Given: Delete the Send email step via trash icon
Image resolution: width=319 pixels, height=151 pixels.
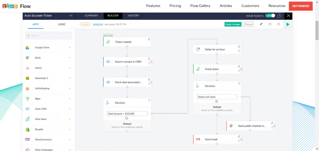Looking at the screenshot, I should point(239,141).
